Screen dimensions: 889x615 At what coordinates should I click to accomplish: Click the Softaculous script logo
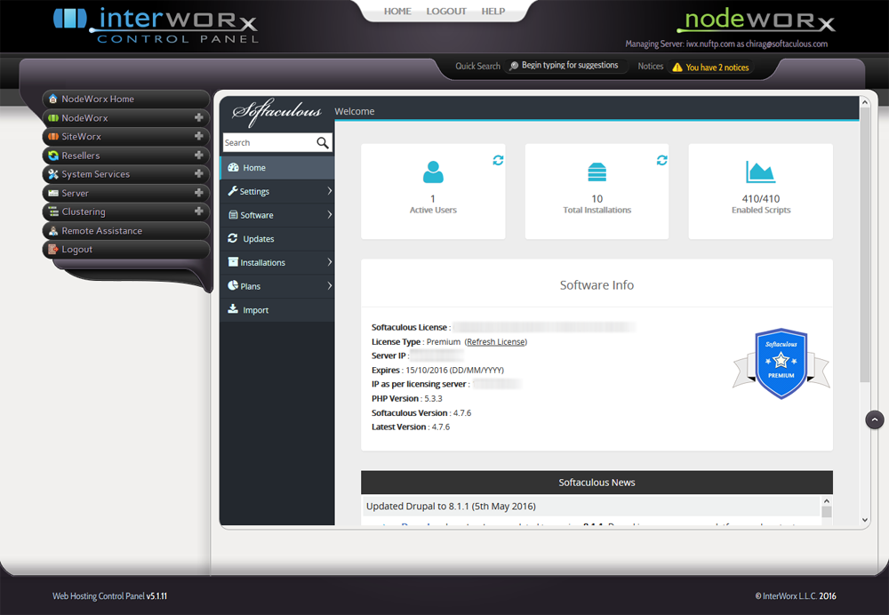[276, 112]
